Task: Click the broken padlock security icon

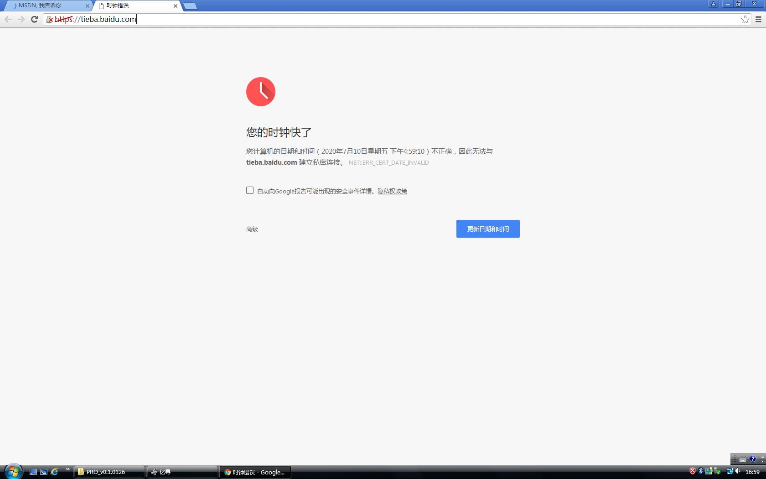Action: point(50,20)
